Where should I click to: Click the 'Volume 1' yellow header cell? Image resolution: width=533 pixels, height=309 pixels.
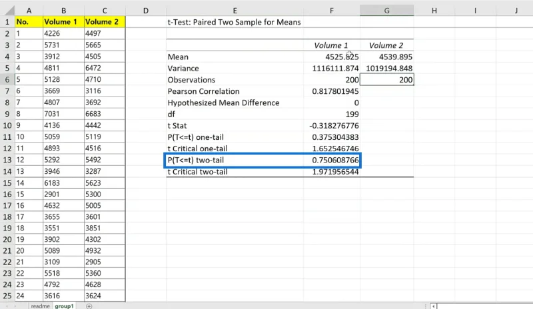tap(63, 22)
